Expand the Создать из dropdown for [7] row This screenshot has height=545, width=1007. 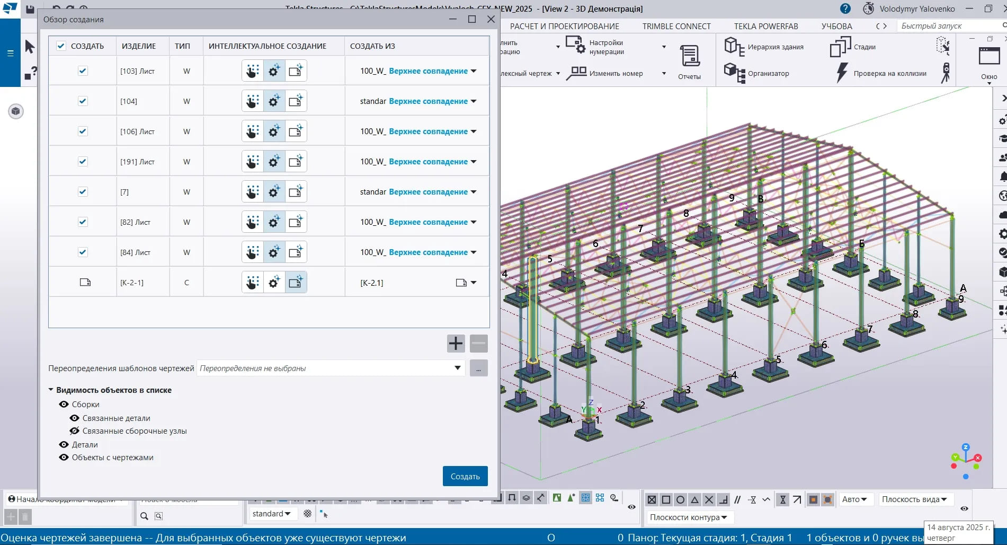click(474, 192)
